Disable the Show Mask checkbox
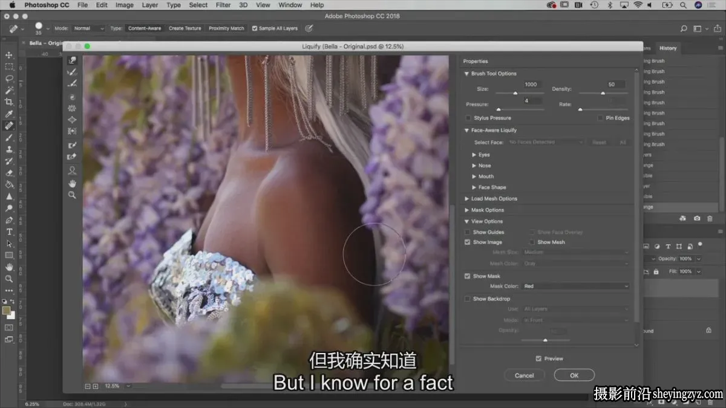Screen dimensions: 726x408 [467, 276]
